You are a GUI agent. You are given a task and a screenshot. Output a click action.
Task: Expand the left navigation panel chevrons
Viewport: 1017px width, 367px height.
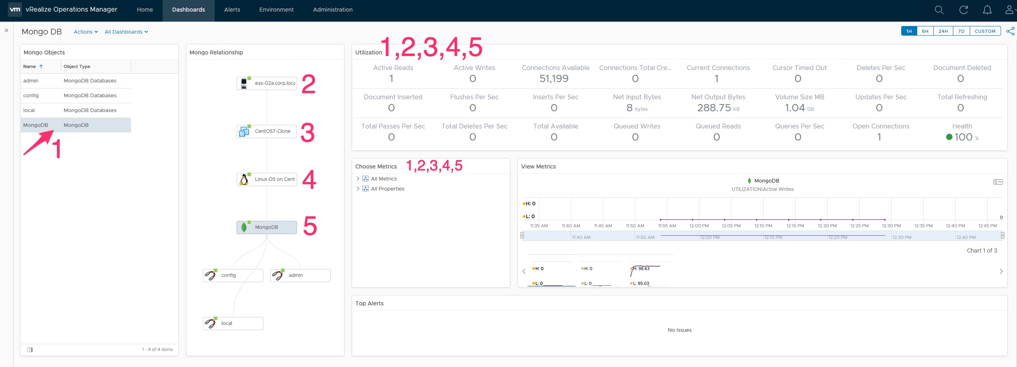point(6,30)
